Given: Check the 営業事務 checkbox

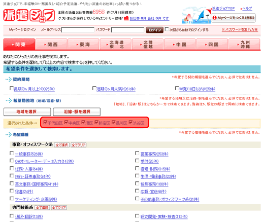Looking at the screenshot, I should (x=137, y=153).
